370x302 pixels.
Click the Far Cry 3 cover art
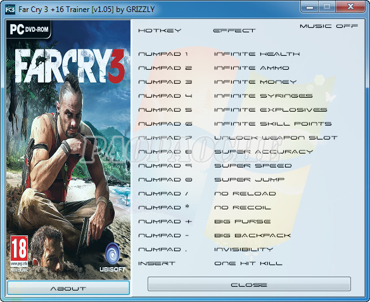[68, 150]
